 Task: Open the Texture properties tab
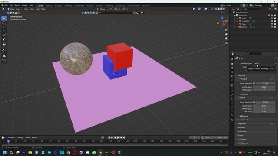pyautogui.click(x=232, y=120)
